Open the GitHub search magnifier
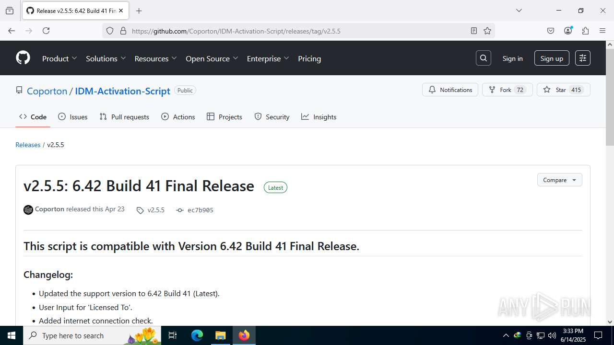This screenshot has height=345, width=614. [484, 58]
